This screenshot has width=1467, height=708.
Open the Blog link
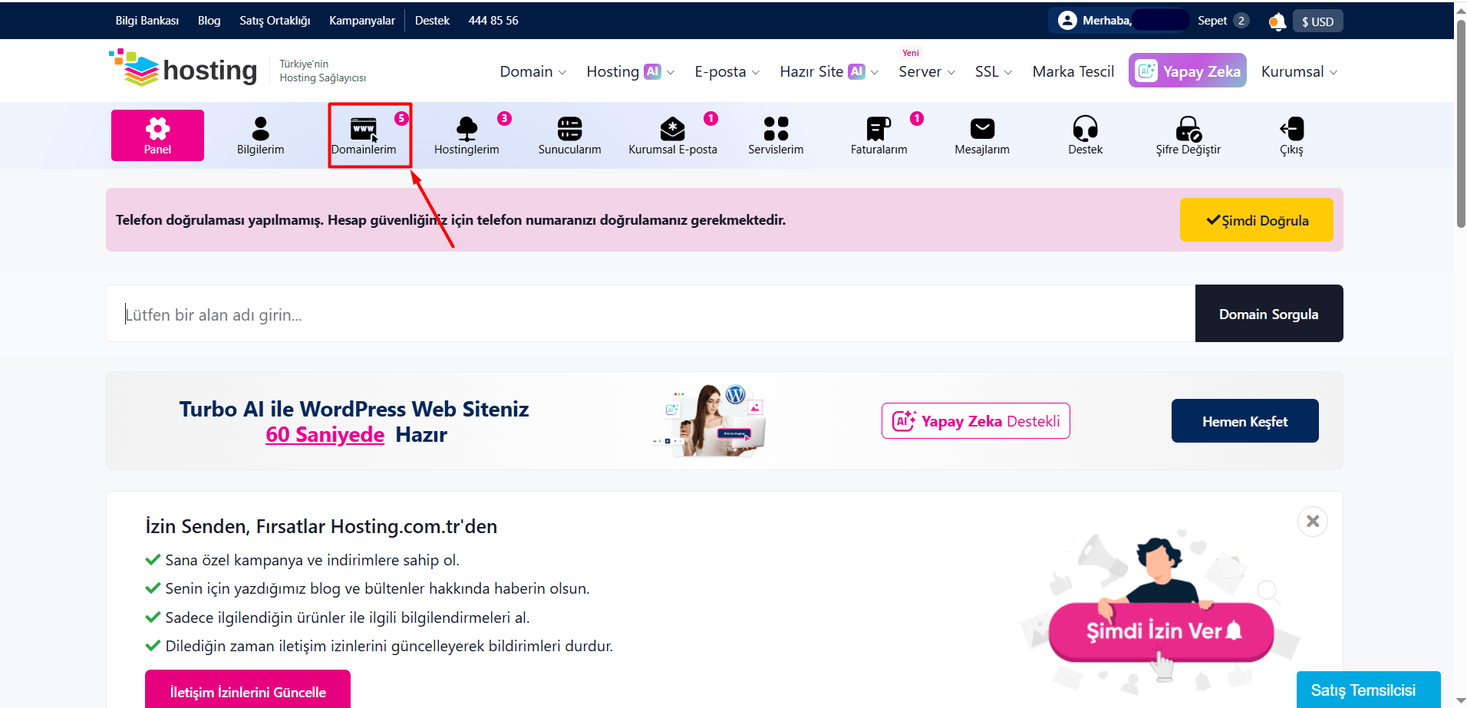209,21
